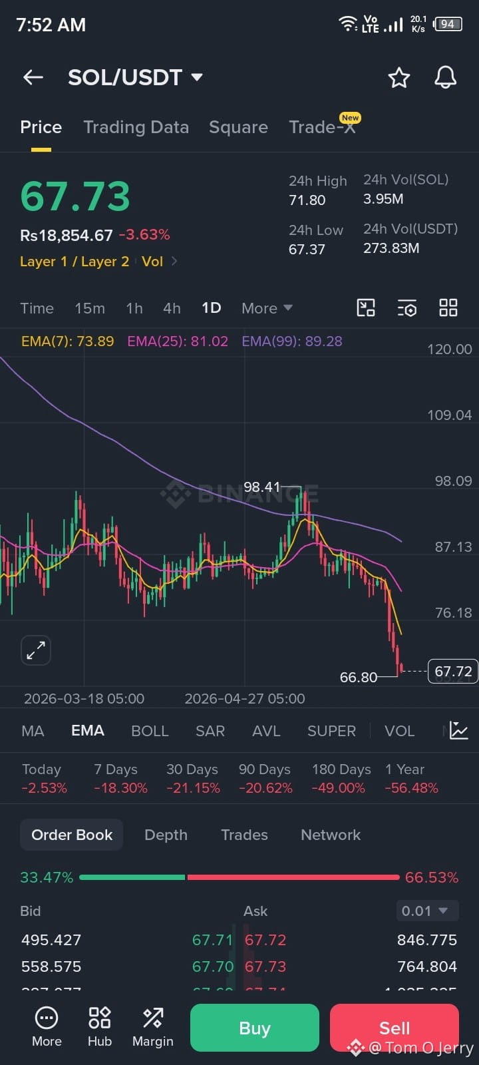Select the Trades tab
Screen dimensions: 479x1065
pyautogui.click(x=244, y=835)
